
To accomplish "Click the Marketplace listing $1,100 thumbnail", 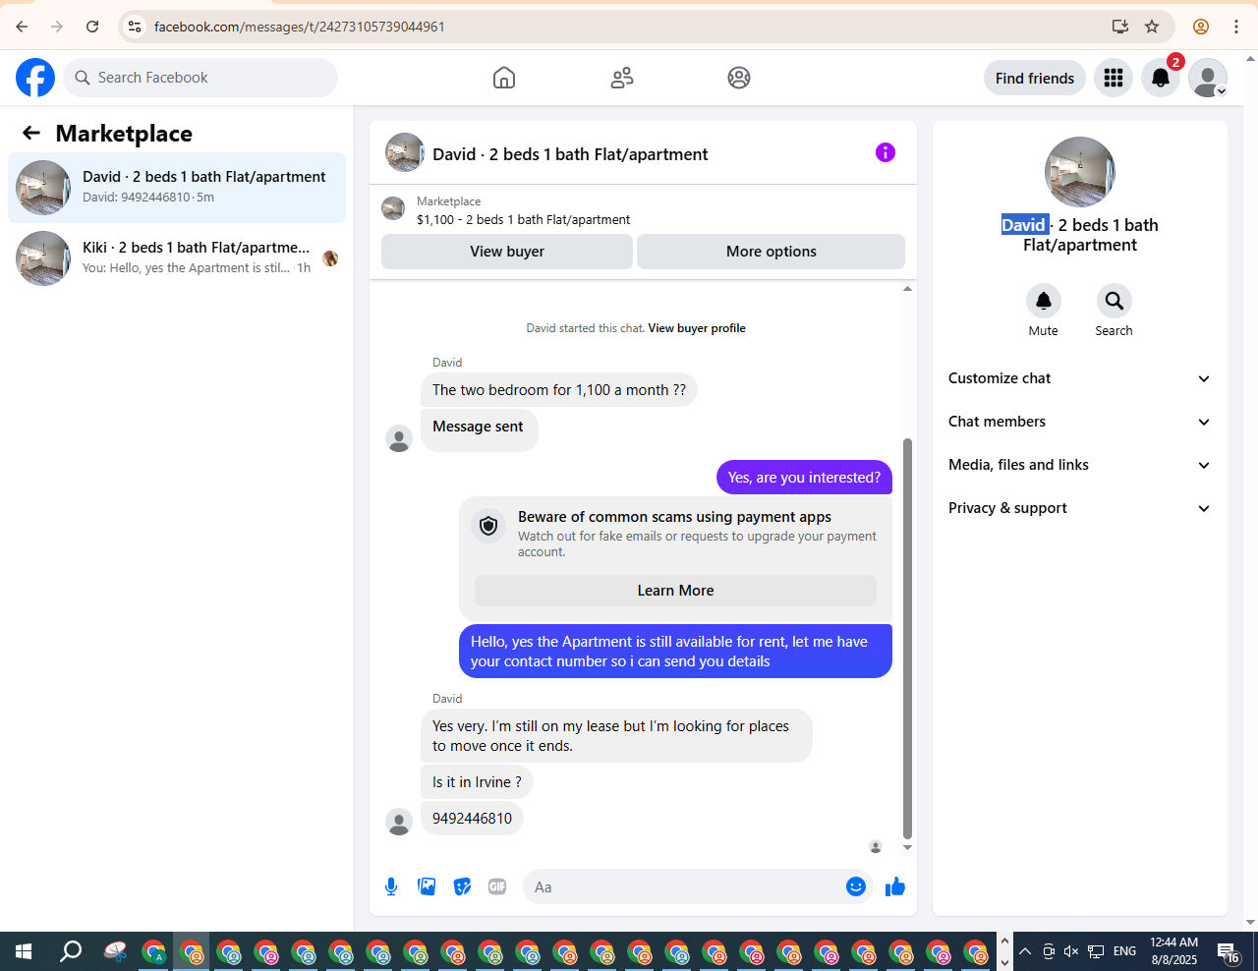I will click(393, 208).
